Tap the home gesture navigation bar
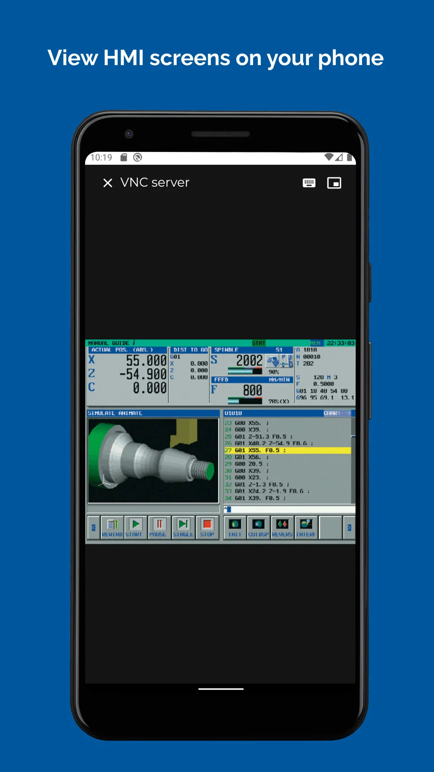434x772 pixels. (221, 689)
